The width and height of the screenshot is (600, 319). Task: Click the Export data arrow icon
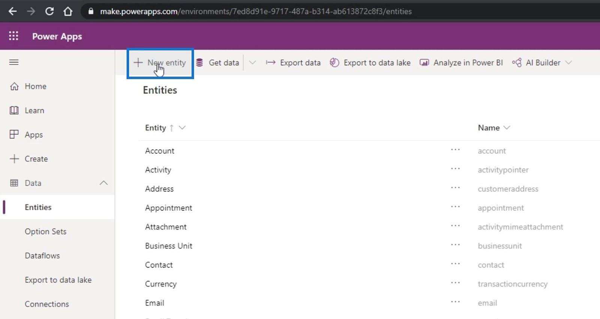270,63
